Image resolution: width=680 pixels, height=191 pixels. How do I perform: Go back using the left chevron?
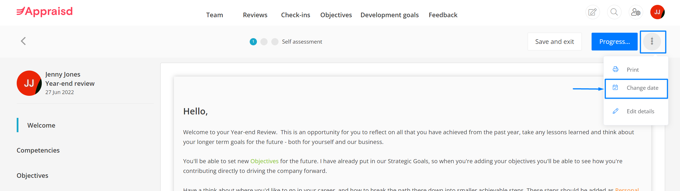pyautogui.click(x=23, y=41)
